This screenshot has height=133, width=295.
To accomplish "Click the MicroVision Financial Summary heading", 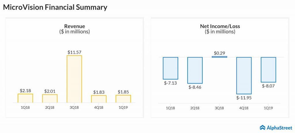I will (55, 7).
